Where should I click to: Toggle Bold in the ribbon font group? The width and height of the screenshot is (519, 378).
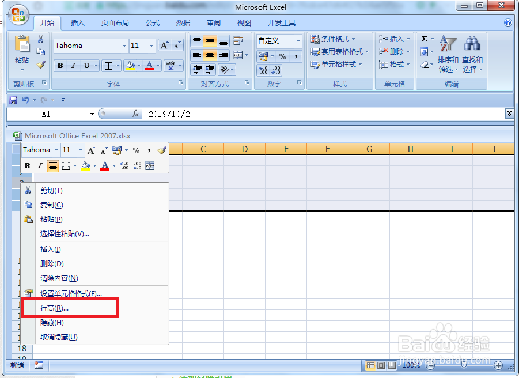(60, 66)
